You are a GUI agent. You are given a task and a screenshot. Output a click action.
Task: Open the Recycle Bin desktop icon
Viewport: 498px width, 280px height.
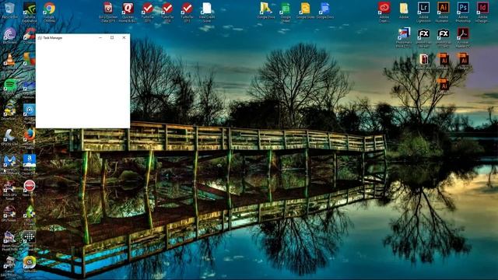click(x=9, y=9)
